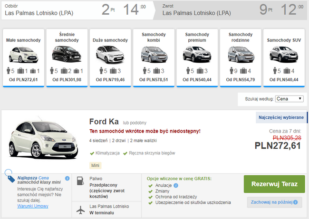Click the Citroën thumbnail in Duże samochody

pos(110,55)
